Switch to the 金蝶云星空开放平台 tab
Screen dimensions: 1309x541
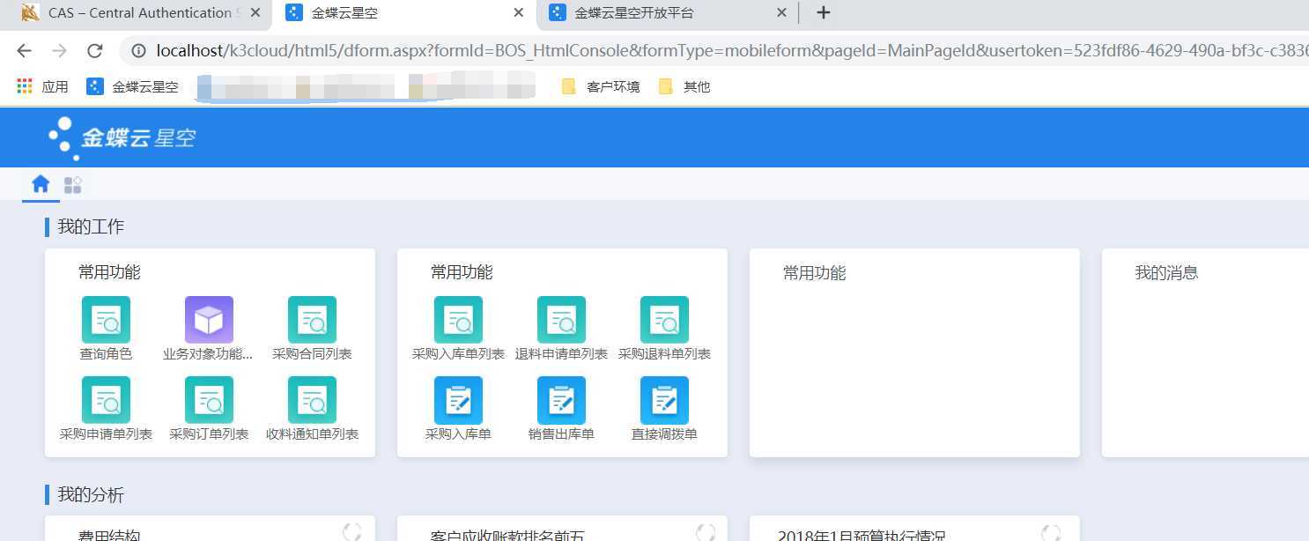[x=667, y=13]
